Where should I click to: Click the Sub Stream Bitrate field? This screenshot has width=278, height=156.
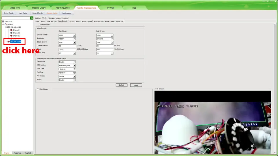(105, 50)
